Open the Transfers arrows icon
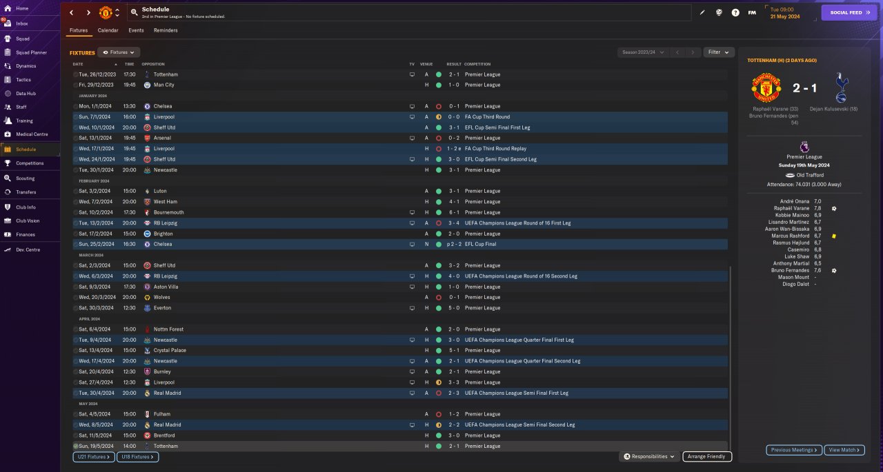The width and height of the screenshot is (883, 472). click(x=8, y=192)
